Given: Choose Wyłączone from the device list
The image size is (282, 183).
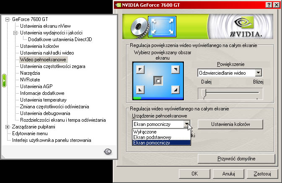Looking at the screenshot, I should click(161, 132).
